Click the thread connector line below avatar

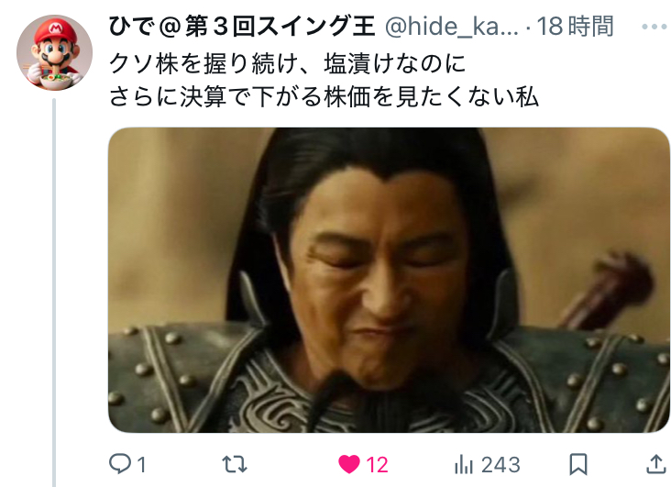pos(54,293)
